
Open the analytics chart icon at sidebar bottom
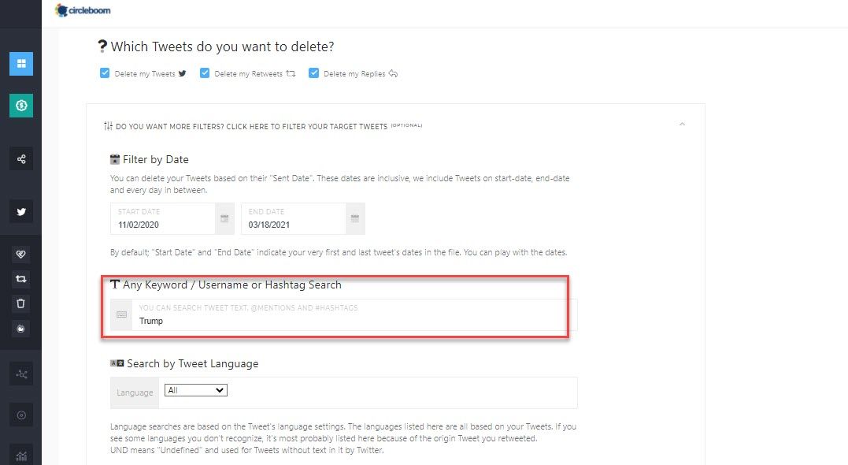pyautogui.click(x=20, y=455)
